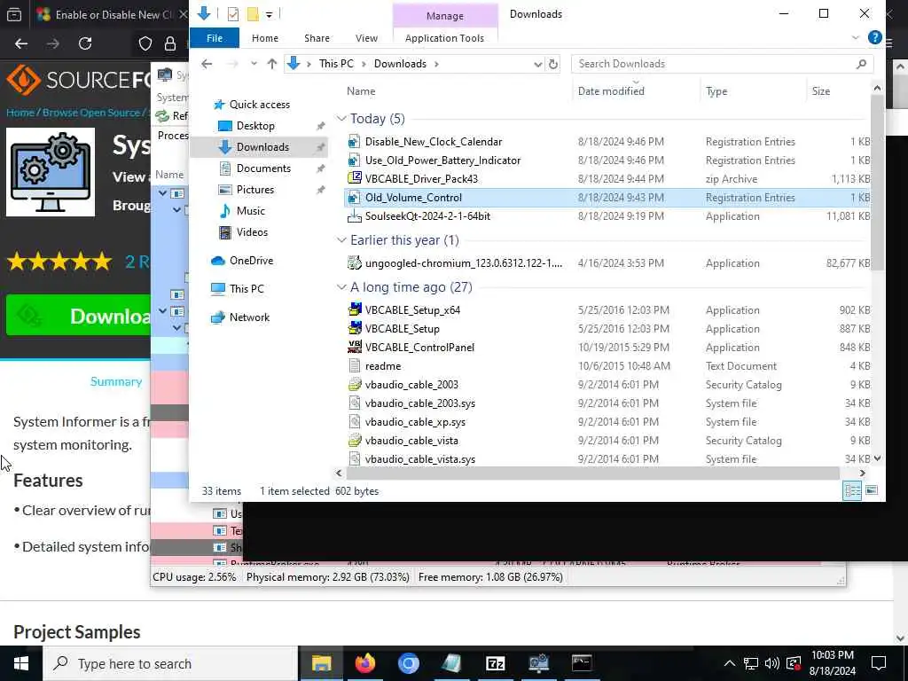Select This PC in the navigation pane
Screen dimensions: 908x681
[x=247, y=288]
